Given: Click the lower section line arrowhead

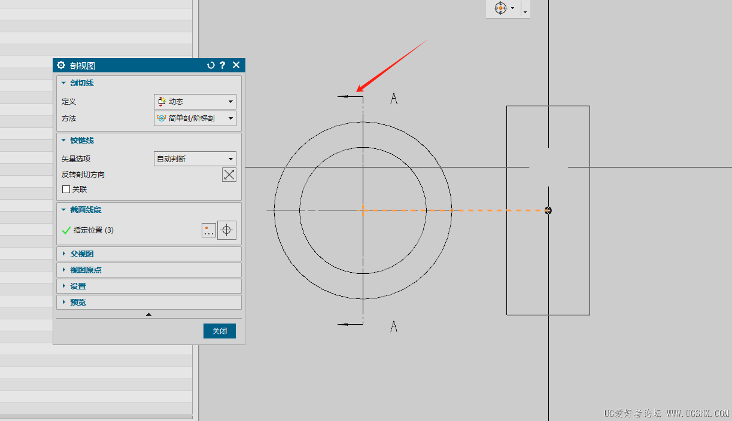Looking at the screenshot, I should [343, 325].
